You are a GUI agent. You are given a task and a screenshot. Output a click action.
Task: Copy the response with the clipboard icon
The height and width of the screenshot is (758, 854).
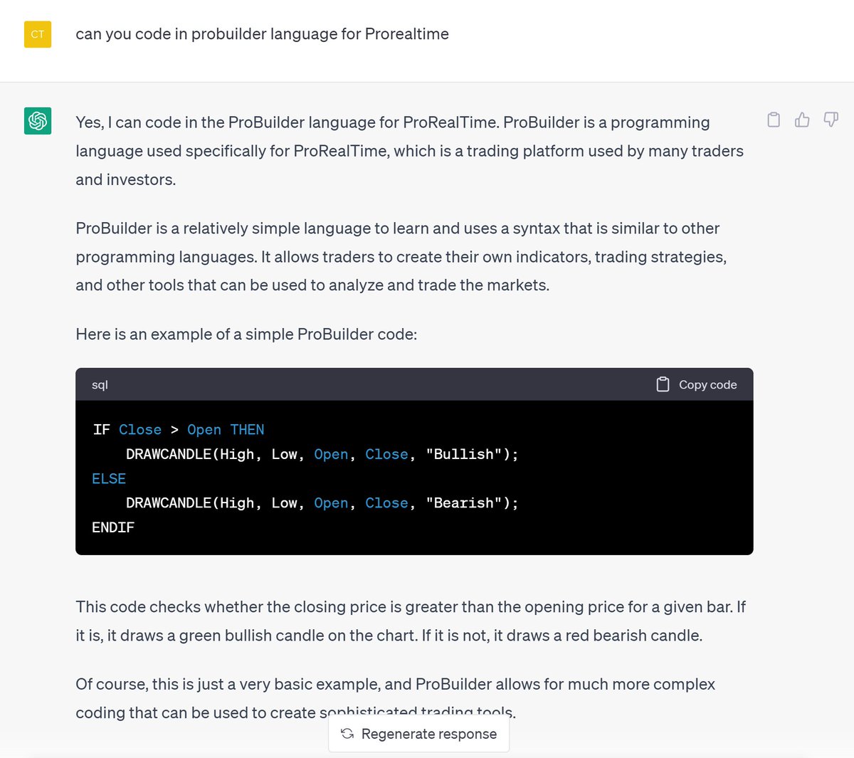pos(774,120)
